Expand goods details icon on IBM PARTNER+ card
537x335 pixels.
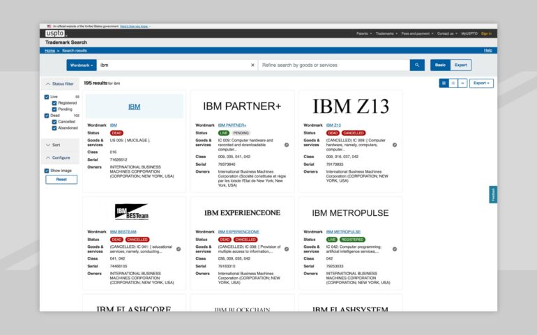(x=286, y=145)
